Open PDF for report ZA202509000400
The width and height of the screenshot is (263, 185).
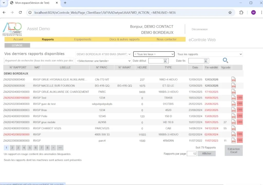click(x=233, y=79)
